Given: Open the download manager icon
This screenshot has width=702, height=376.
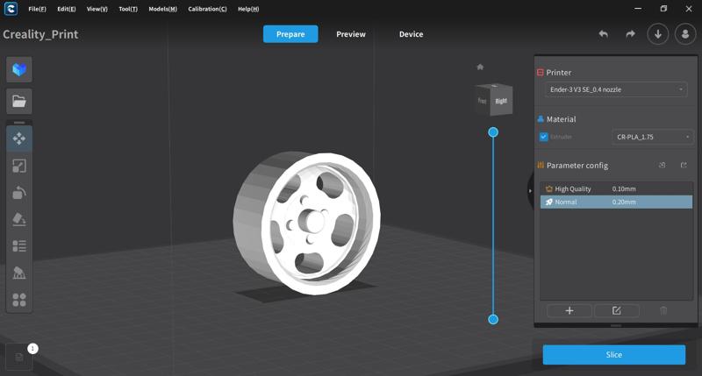Looking at the screenshot, I should point(657,34).
